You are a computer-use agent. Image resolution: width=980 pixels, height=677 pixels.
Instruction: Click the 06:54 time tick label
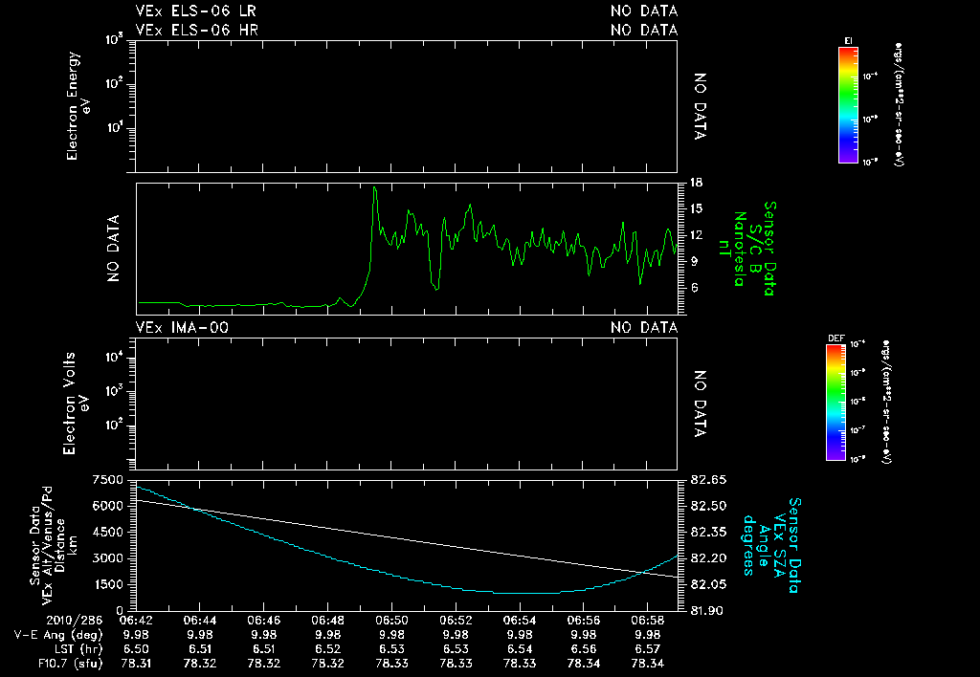point(520,621)
